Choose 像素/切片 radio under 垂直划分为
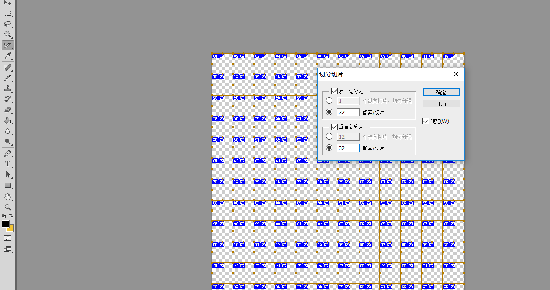 click(329, 148)
